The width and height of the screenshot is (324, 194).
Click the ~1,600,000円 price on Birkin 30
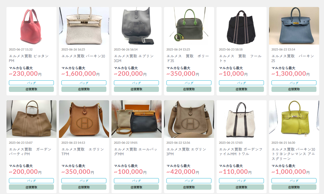(x=81, y=74)
